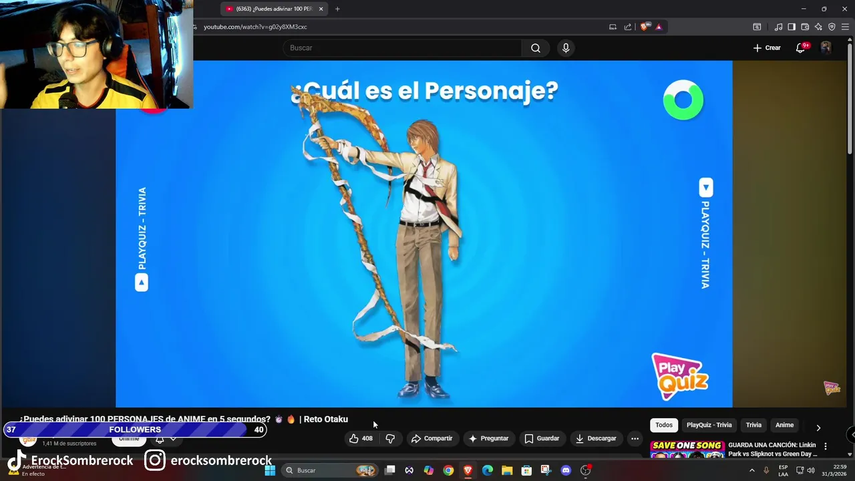Click the Windows taskbar Buscar search box
The width and height of the screenshot is (855, 481).
(x=330, y=470)
